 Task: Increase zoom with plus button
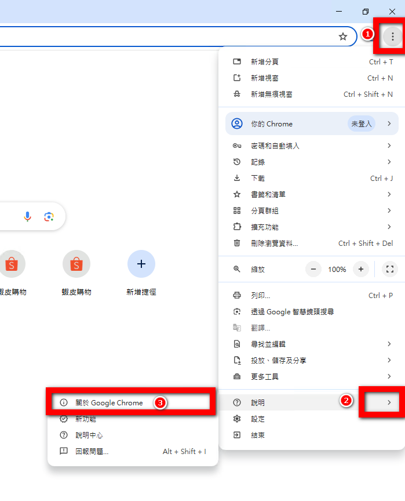click(x=361, y=270)
